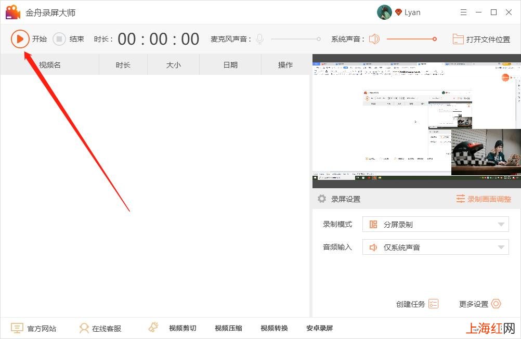Click the 更多设置 hexagon settings icon
521x339 pixels.
click(x=496, y=304)
